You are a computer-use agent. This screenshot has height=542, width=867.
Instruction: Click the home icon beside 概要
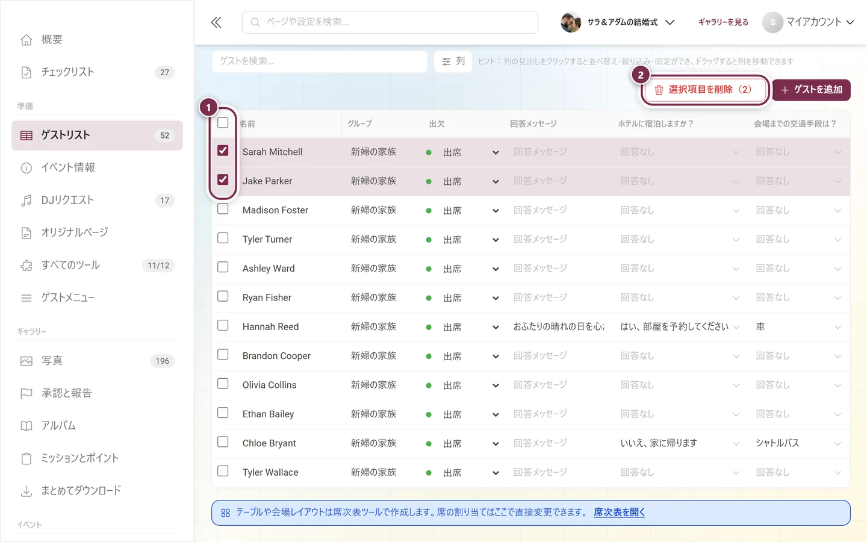point(26,40)
